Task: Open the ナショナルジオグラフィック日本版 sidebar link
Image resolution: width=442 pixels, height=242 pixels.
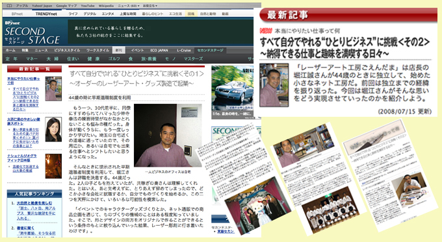Action: tap(22, 158)
